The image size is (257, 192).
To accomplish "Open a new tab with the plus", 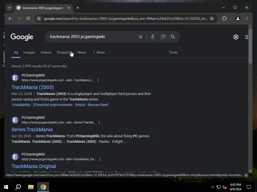I will pos(78,8).
